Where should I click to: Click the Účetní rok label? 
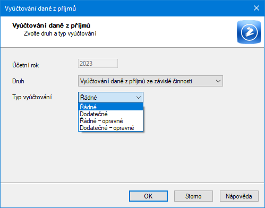[25, 65]
